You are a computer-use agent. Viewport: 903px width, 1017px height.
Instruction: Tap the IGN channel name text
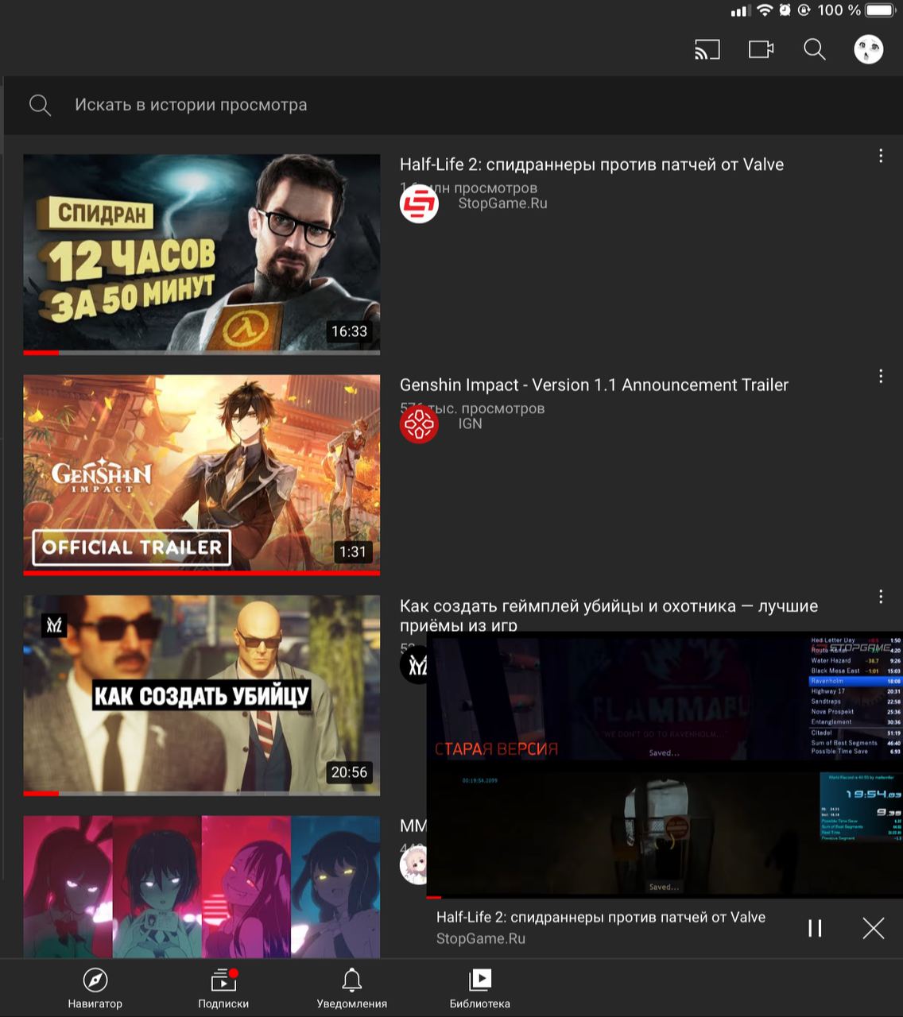(470, 423)
